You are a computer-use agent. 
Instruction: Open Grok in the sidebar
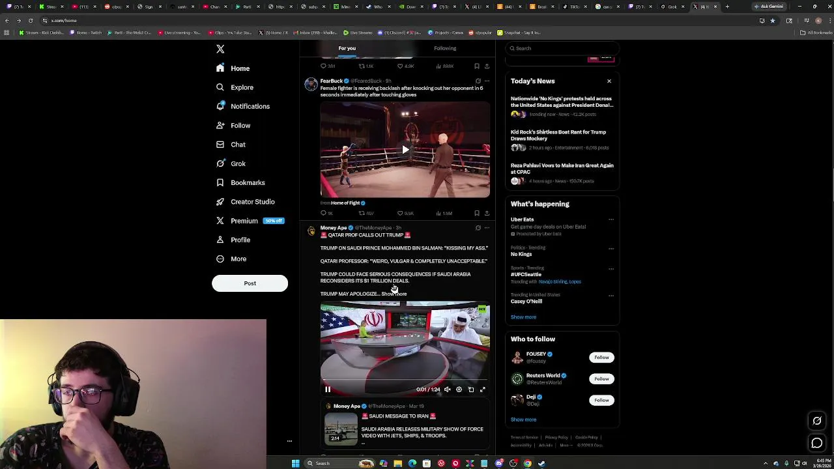(x=231, y=163)
